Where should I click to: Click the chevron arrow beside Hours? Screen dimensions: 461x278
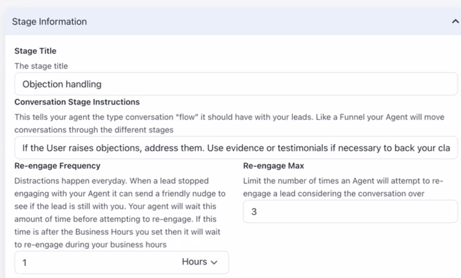[214, 262]
